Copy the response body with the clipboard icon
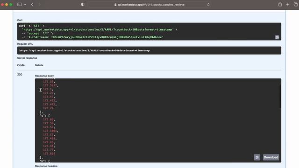This screenshot has height=168, width=299. tap(257, 157)
